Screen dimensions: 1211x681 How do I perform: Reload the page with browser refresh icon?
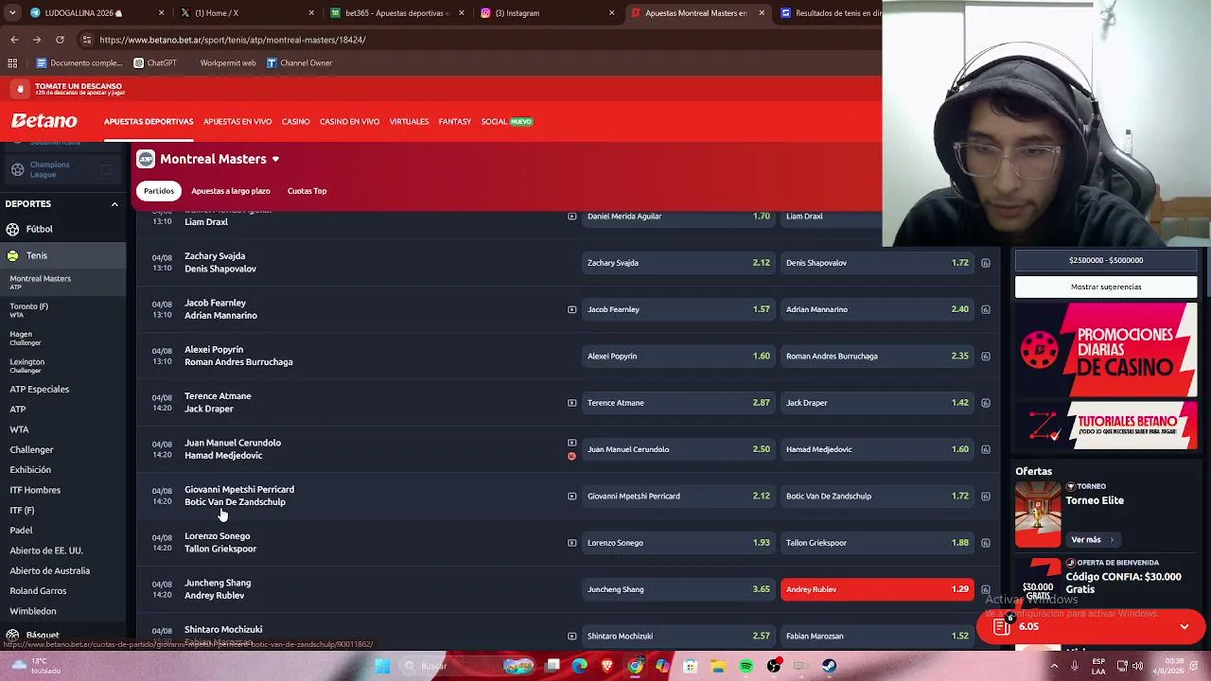point(60,40)
